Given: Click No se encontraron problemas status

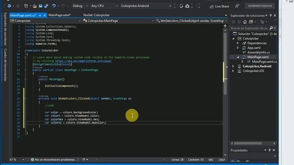Looking at the screenshot, I should [55, 159].
